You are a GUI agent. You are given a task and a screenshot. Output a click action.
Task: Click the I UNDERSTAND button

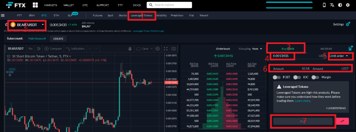[336, 108]
